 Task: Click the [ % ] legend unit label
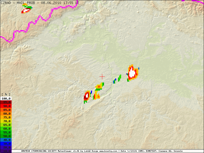pyautogui.click(x=6, y=95)
